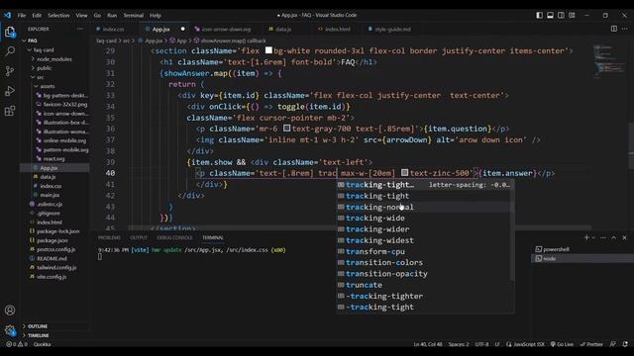
Task: Open the Run menu
Action: (x=112, y=16)
